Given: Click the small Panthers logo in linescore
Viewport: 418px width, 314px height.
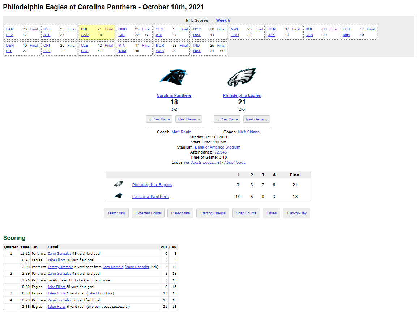Looking at the screenshot, I should (x=118, y=196).
